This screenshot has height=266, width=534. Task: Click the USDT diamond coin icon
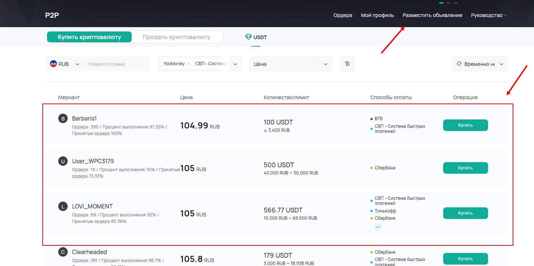tap(248, 37)
